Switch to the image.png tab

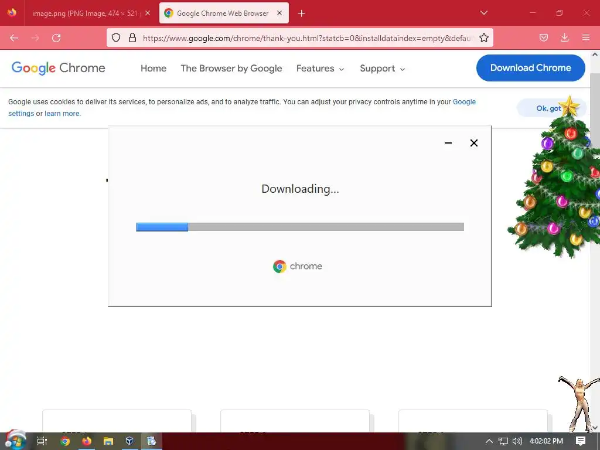[84, 13]
